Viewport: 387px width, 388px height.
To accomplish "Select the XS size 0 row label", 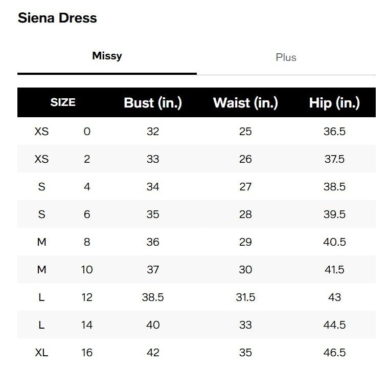I will pos(42,132).
